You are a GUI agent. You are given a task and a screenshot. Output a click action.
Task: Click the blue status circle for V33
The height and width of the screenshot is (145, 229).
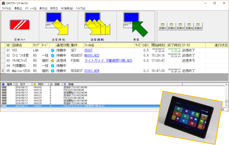(x=53, y=50)
